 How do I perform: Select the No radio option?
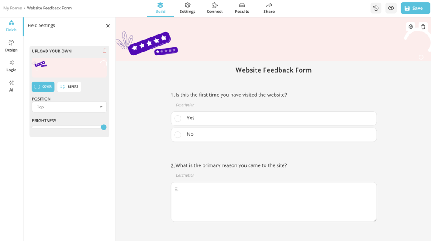pos(178,135)
